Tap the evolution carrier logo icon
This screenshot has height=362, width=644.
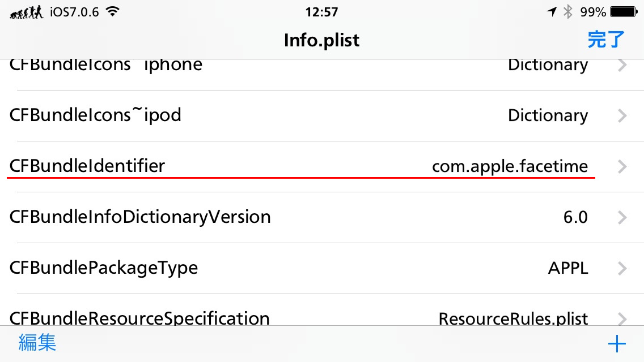26,12
